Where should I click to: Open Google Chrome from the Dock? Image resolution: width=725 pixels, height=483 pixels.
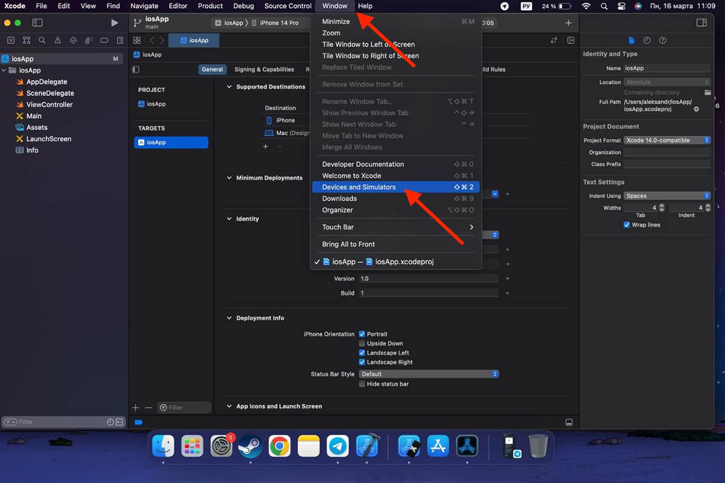tap(279, 447)
